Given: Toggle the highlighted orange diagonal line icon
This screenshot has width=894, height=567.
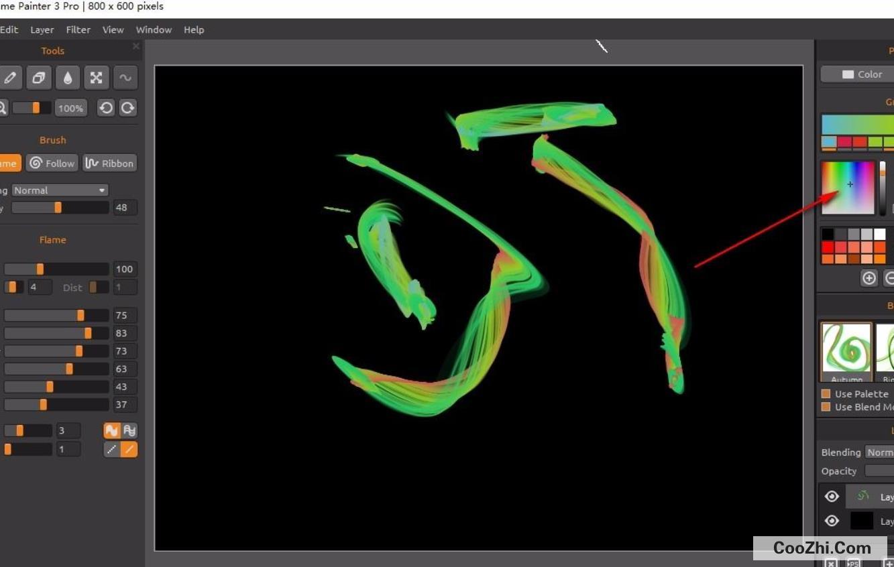Looking at the screenshot, I should (x=129, y=449).
